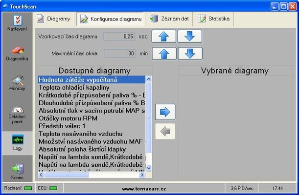Click the Konec exit icon
The width and height of the screenshot is (299, 195).
click(x=18, y=169)
